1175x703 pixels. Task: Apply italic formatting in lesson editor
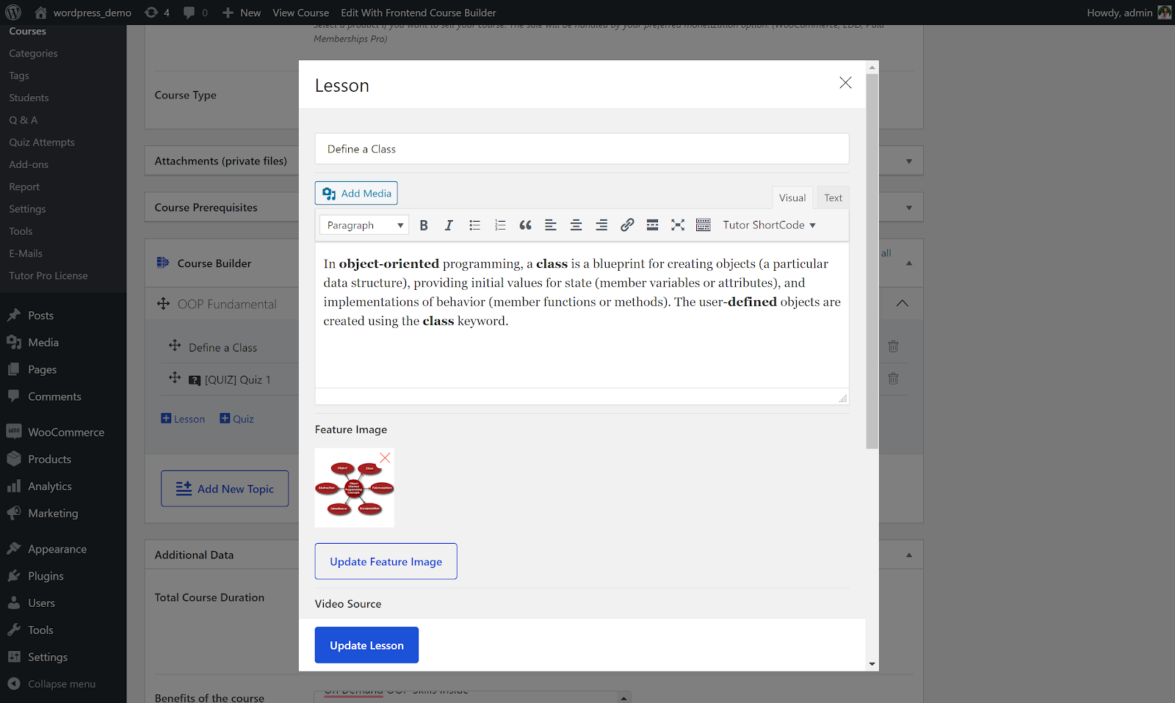pos(449,225)
